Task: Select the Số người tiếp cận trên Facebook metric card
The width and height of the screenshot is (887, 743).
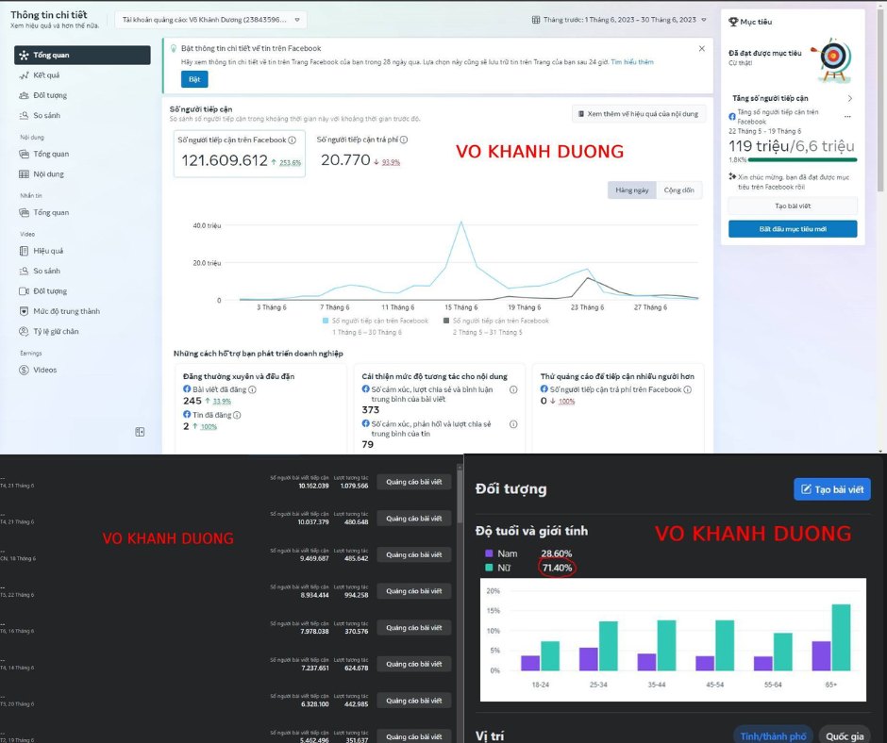Action: [x=240, y=154]
